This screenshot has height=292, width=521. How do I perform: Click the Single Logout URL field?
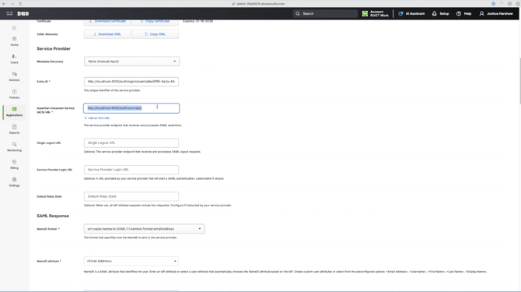[131, 142]
